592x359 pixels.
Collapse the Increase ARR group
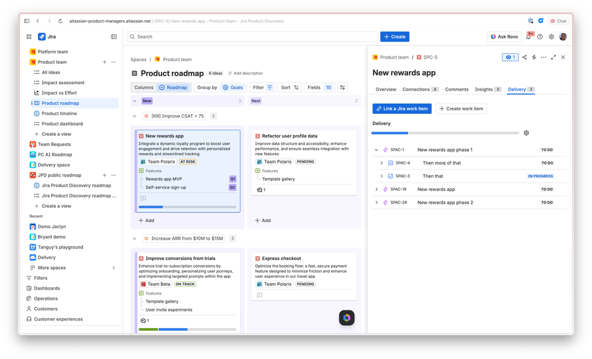pos(135,238)
